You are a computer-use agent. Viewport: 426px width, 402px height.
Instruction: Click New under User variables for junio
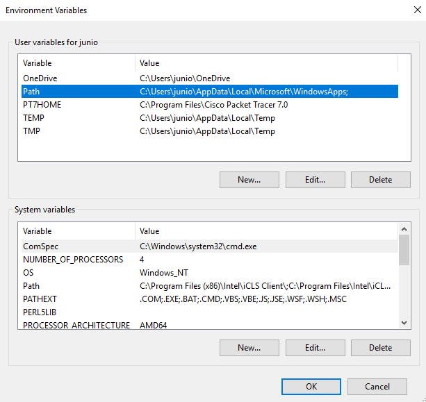pyautogui.click(x=249, y=180)
